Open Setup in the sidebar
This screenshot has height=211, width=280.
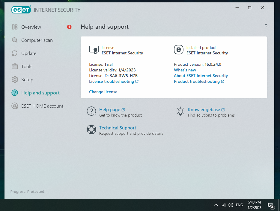coord(27,79)
